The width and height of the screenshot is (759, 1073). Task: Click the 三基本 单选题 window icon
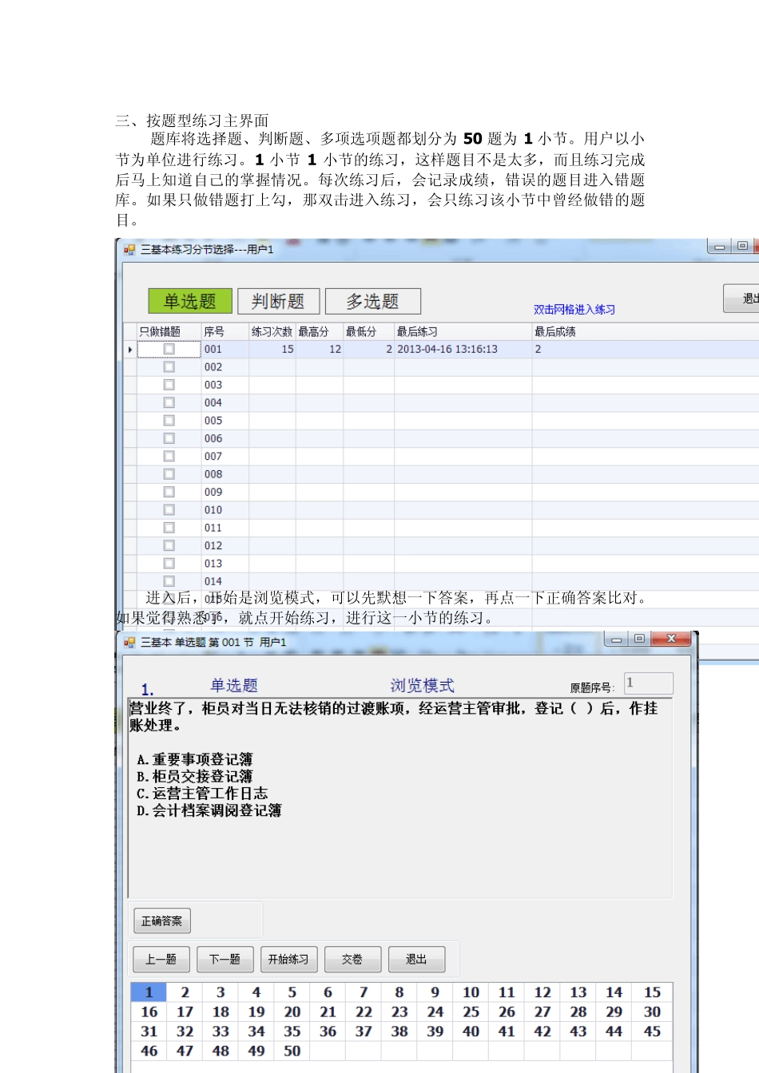click(x=129, y=642)
